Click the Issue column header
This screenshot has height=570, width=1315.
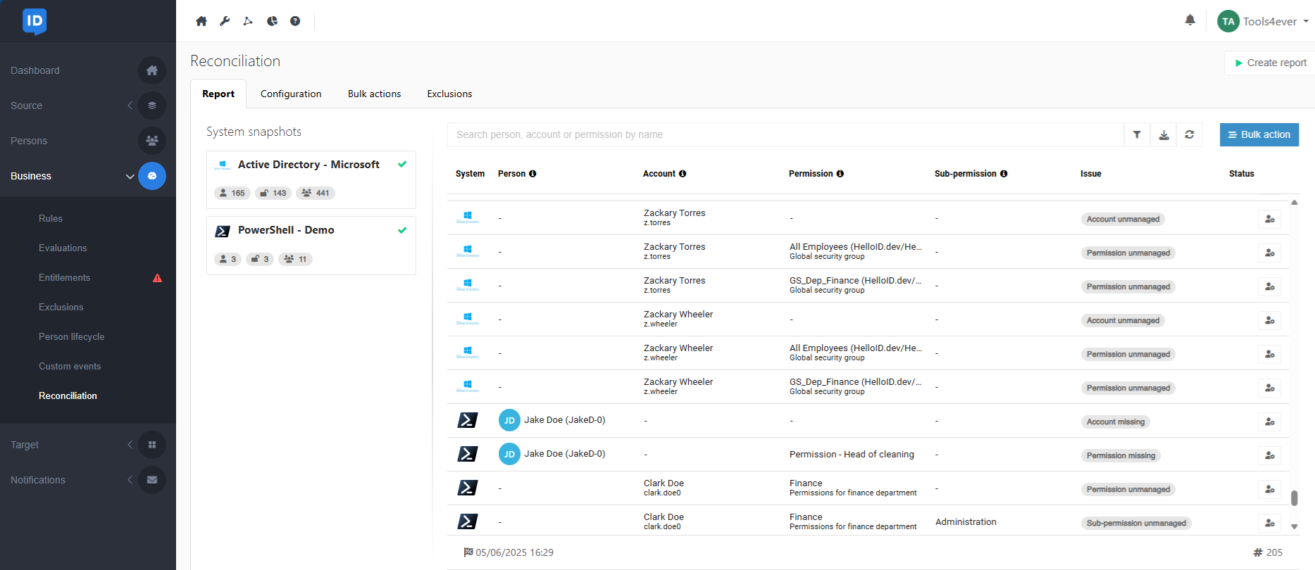click(1090, 174)
